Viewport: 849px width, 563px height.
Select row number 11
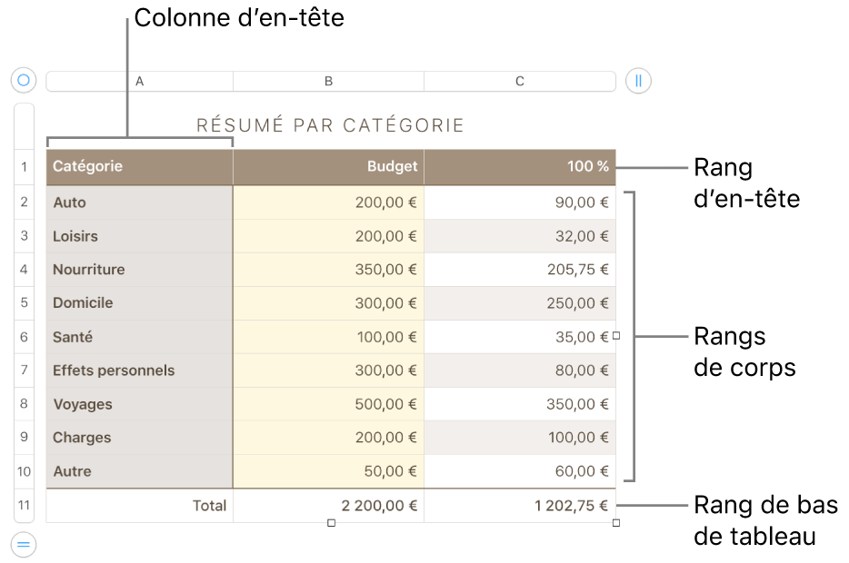tap(24, 506)
